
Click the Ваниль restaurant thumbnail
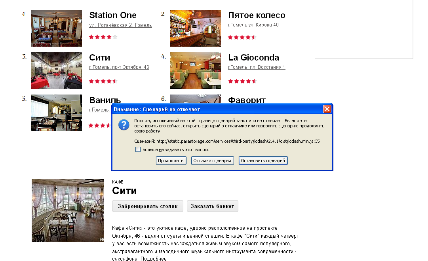(56, 113)
